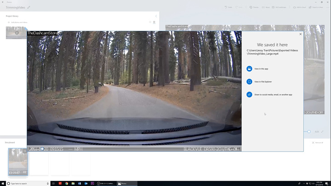Click the share to social media icon
The height and width of the screenshot is (186, 331).
[249, 95]
